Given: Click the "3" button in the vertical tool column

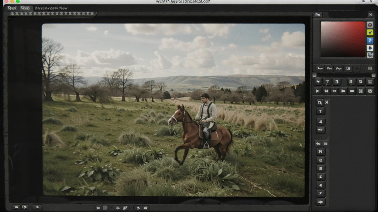Looking at the screenshot, I should [x=321, y=160].
